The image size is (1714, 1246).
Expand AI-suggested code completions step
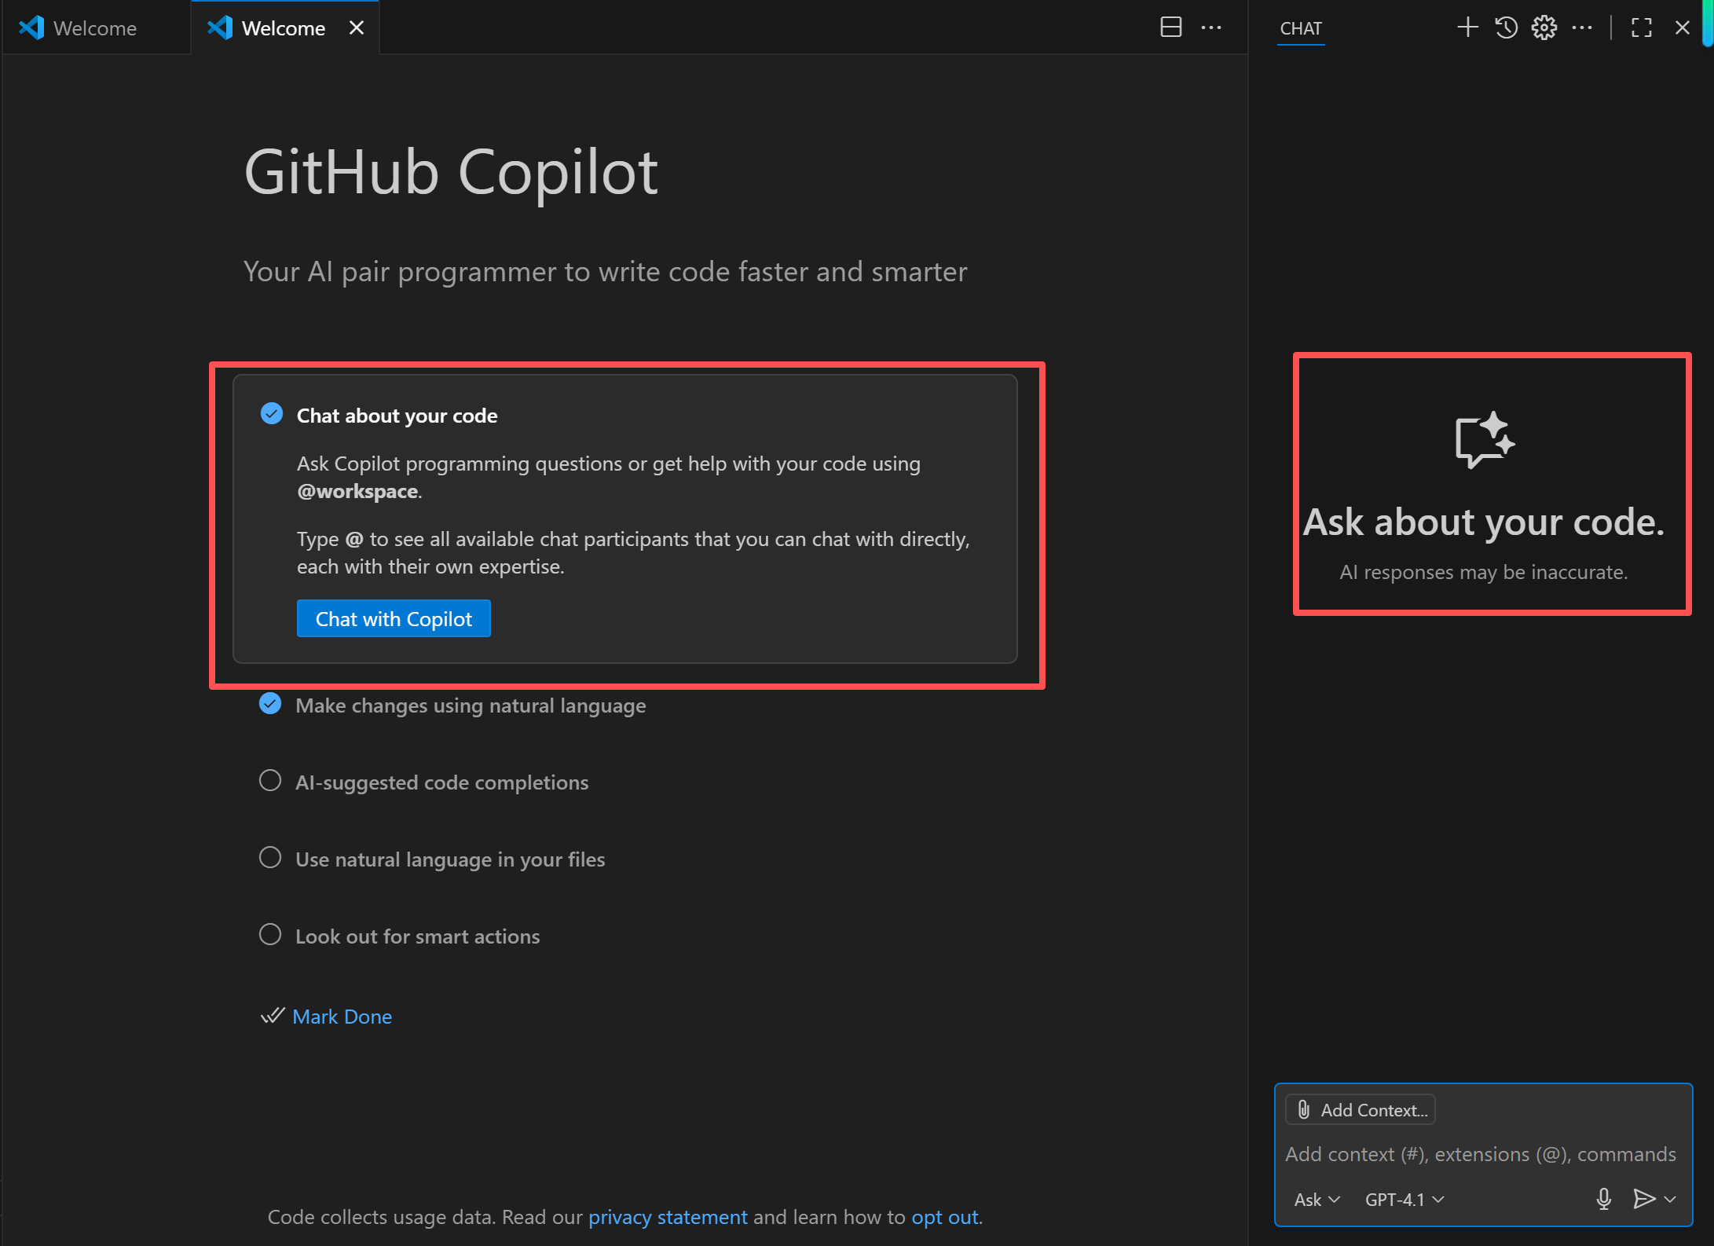point(441,782)
